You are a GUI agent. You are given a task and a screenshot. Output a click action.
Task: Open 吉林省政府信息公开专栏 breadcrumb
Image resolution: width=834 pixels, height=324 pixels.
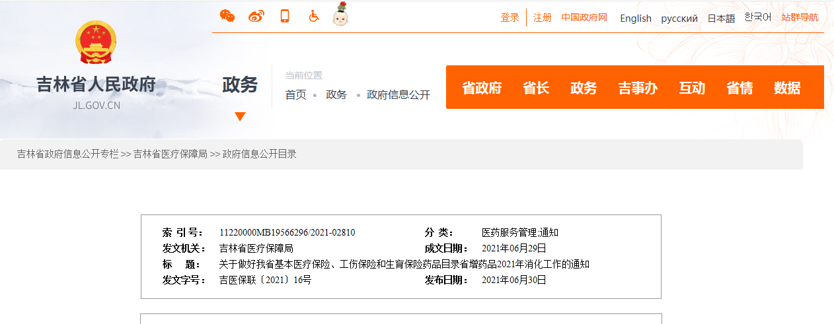pyautogui.click(x=67, y=154)
